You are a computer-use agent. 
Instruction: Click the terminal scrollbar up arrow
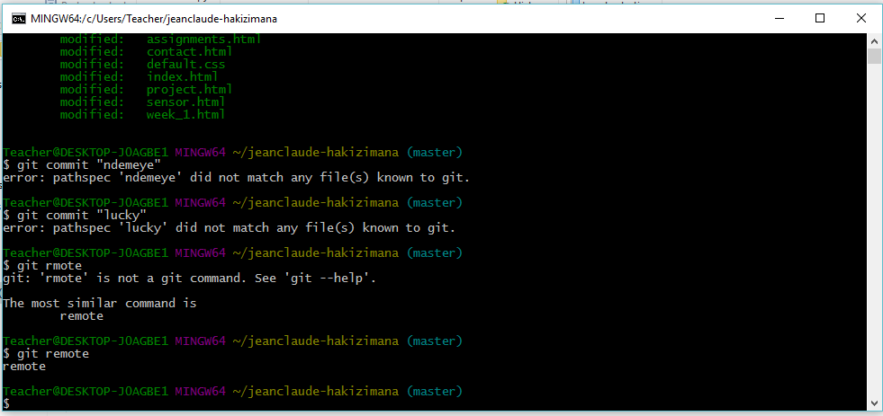tap(874, 41)
